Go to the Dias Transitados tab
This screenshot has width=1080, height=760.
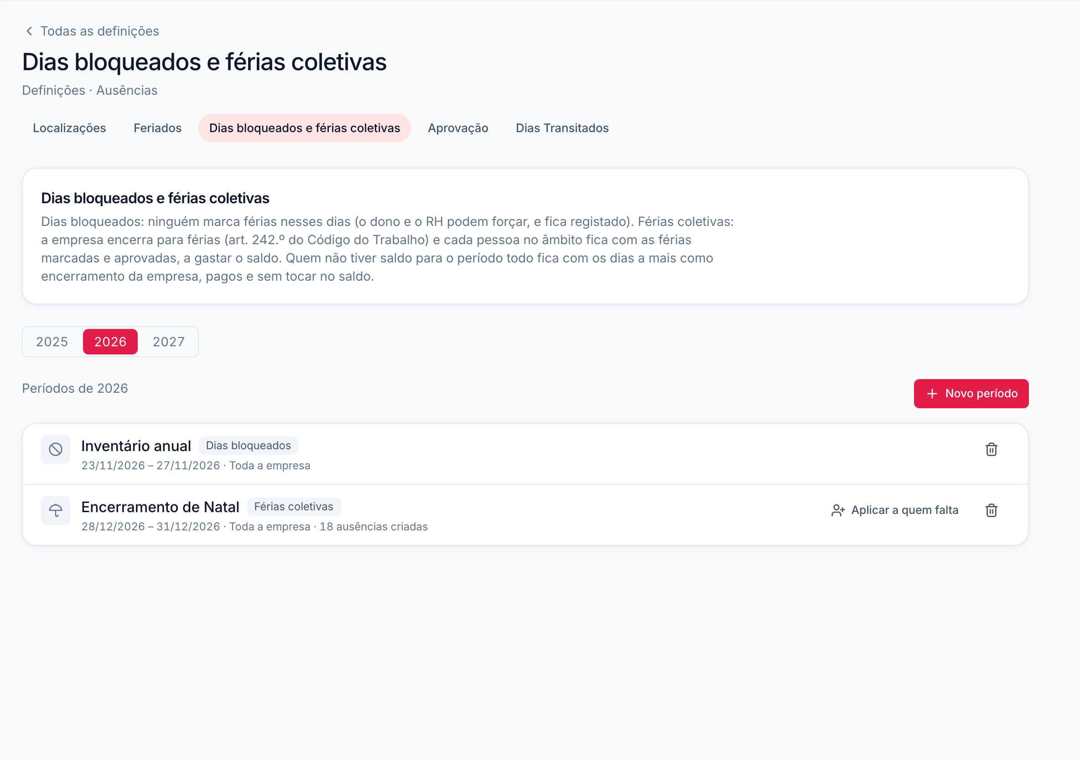click(562, 128)
